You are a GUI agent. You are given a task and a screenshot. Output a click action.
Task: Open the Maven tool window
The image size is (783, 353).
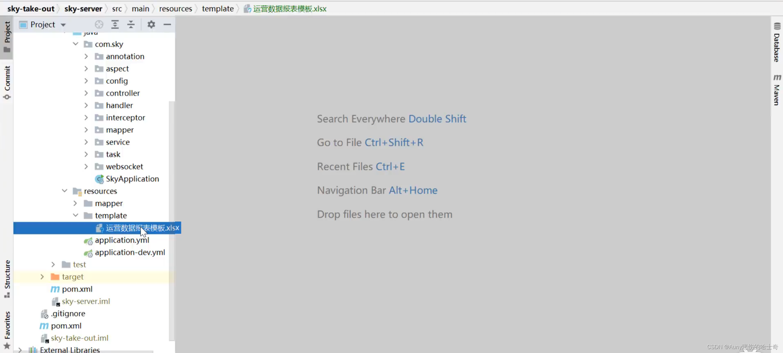coord(777,90)
